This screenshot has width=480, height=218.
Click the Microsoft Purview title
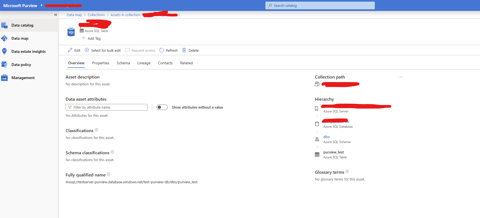(20, 5)
